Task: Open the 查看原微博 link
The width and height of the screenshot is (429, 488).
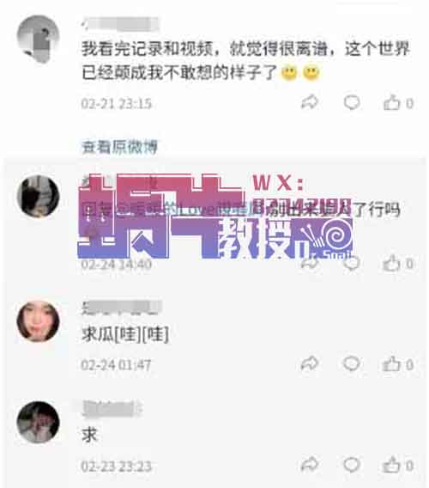Action: pos(119,147)
